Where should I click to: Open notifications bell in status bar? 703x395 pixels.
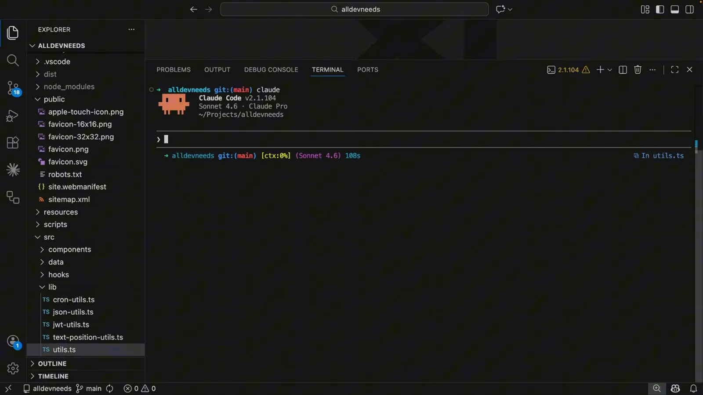pos(693,388)
